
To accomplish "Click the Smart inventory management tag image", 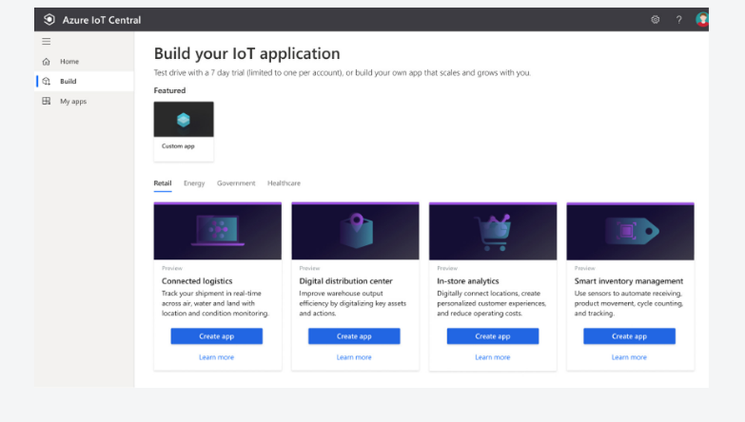I will (630, 231).
